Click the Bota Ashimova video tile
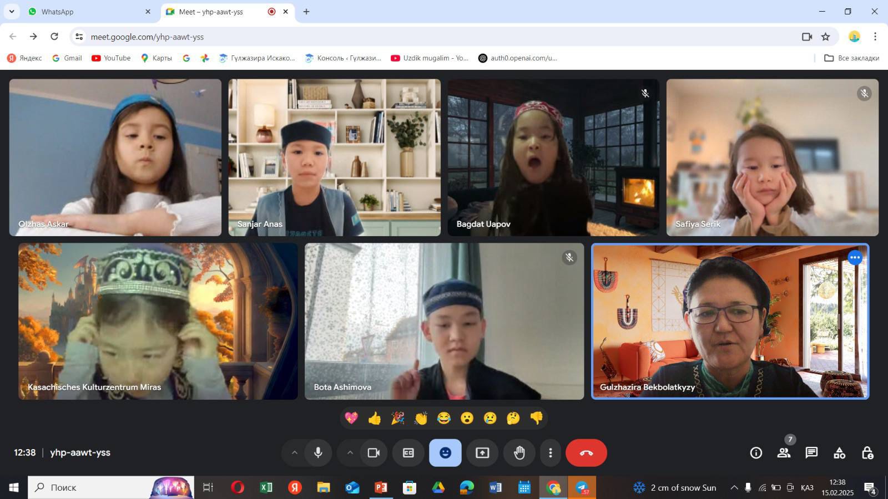 pos(444,321)
